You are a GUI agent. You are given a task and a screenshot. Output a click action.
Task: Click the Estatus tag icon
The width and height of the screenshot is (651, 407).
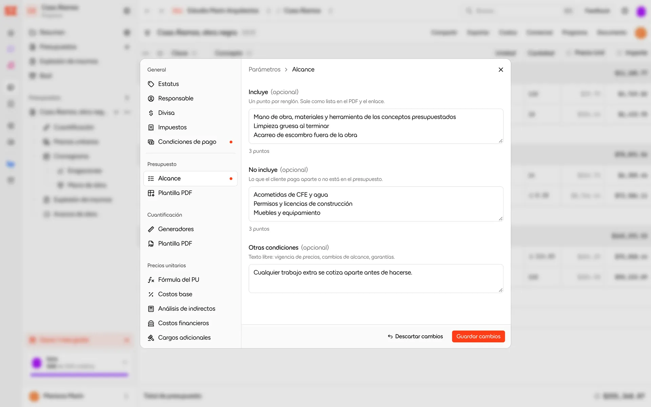point(151,84)
